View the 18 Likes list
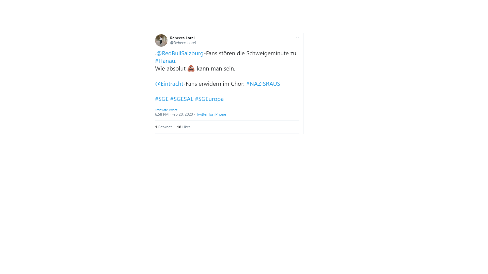The height and width of the screenshot is (274, 488). 184,127
